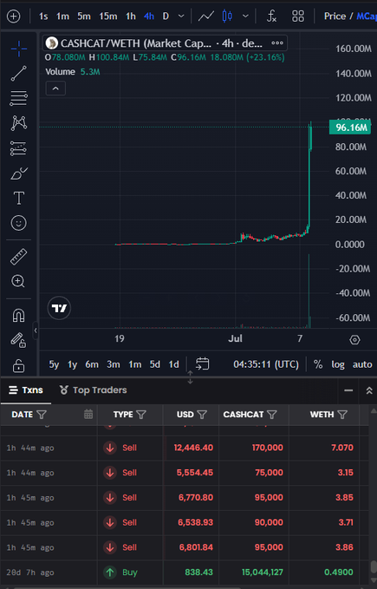Select the 5m timeframe
The height and width of the screenshot is (589, 377).
click(84, 16)
